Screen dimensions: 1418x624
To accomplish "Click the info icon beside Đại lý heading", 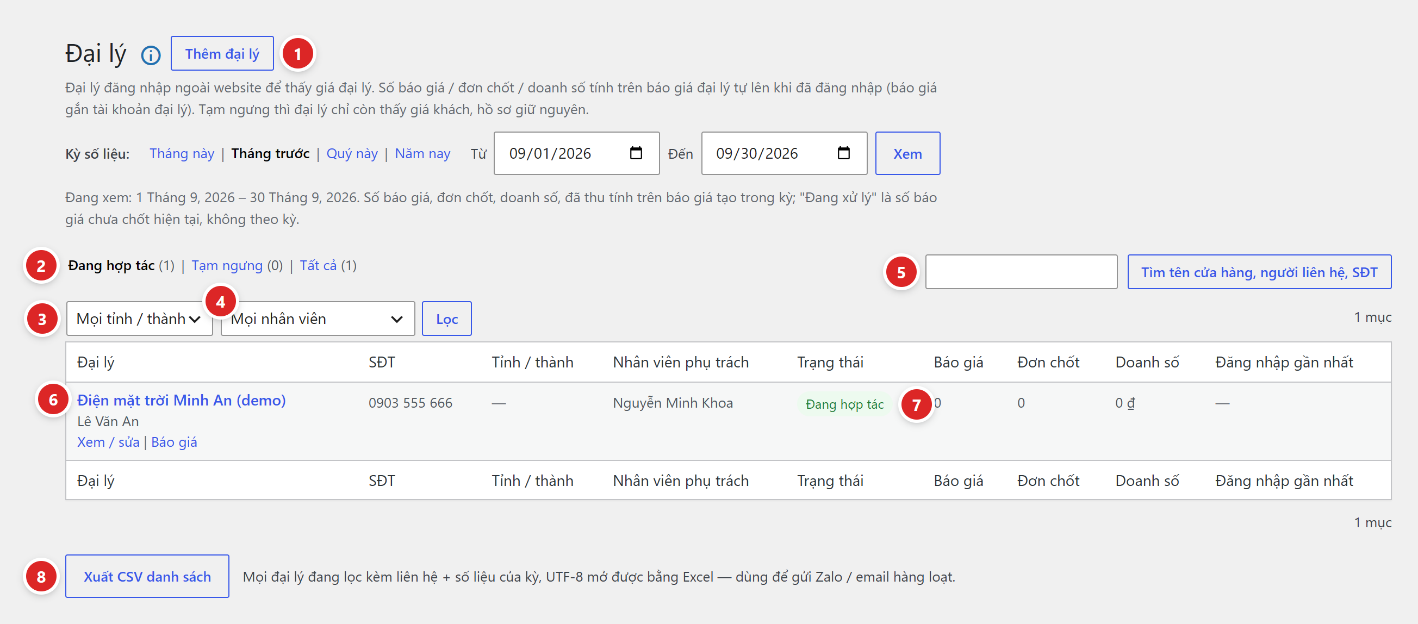I will 151,55.
